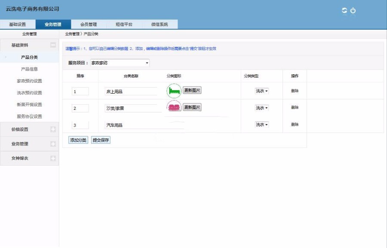387x248 pixels.
Task: Click the blue 温馨提示 hint text
Action: click(141, 48)
